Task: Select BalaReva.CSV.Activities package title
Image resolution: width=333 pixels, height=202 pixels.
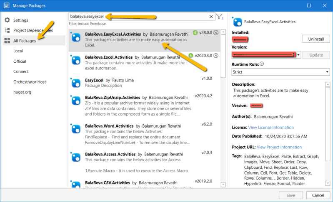Action: [108, 183]
